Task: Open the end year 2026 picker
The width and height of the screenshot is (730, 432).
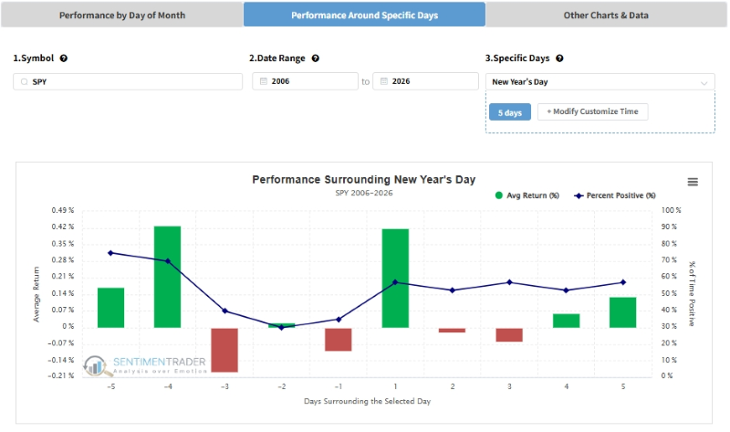Action: 425,81
